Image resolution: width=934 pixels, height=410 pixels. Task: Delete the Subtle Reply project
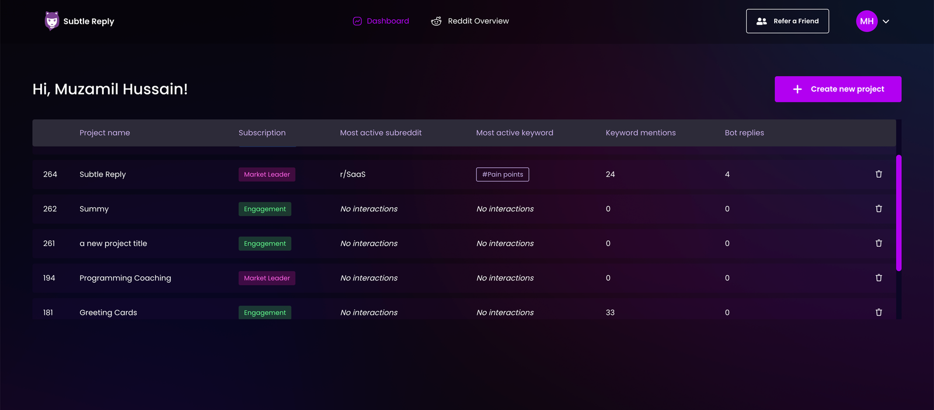[879, 174]
